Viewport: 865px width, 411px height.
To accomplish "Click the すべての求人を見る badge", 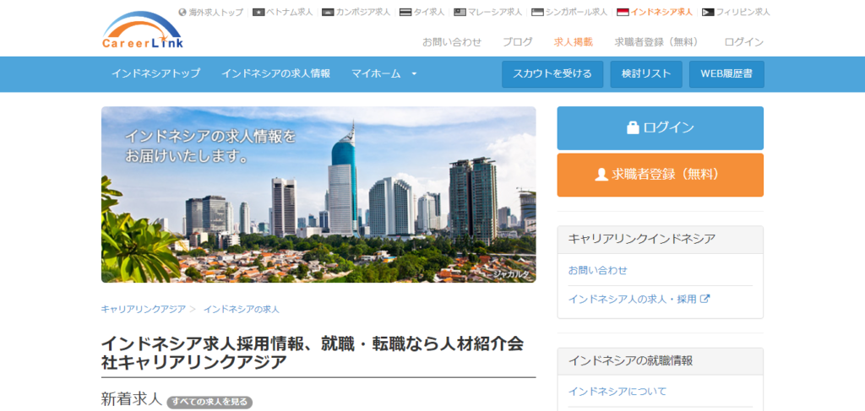I will pos(209,402).
